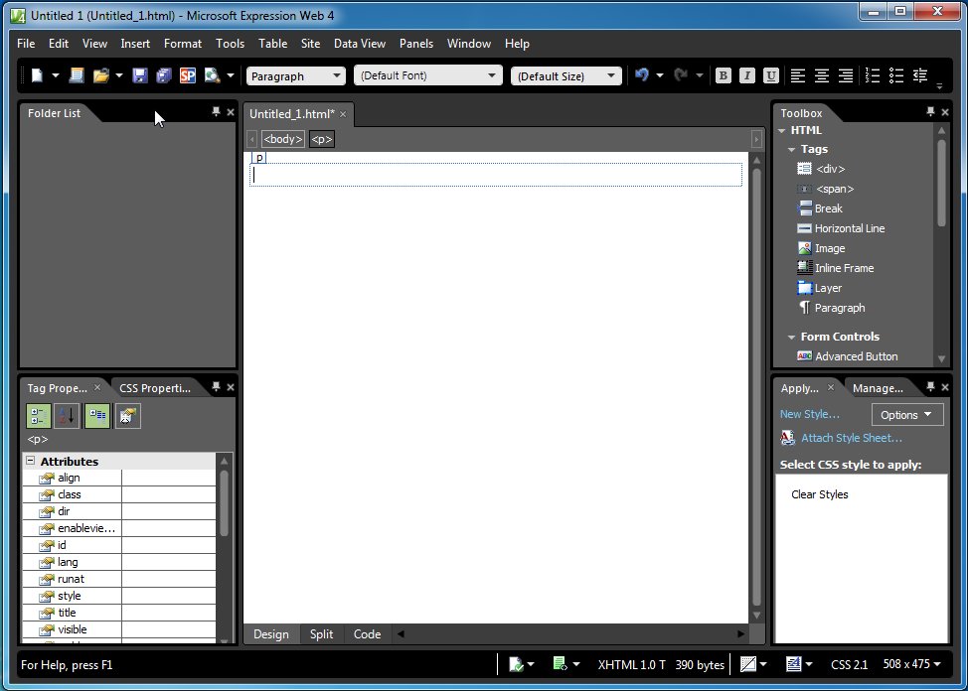The width and height of the screenshot is (968, 691).
Task: Expand the Open file dropdown arrow
Action: click(119, 75)
